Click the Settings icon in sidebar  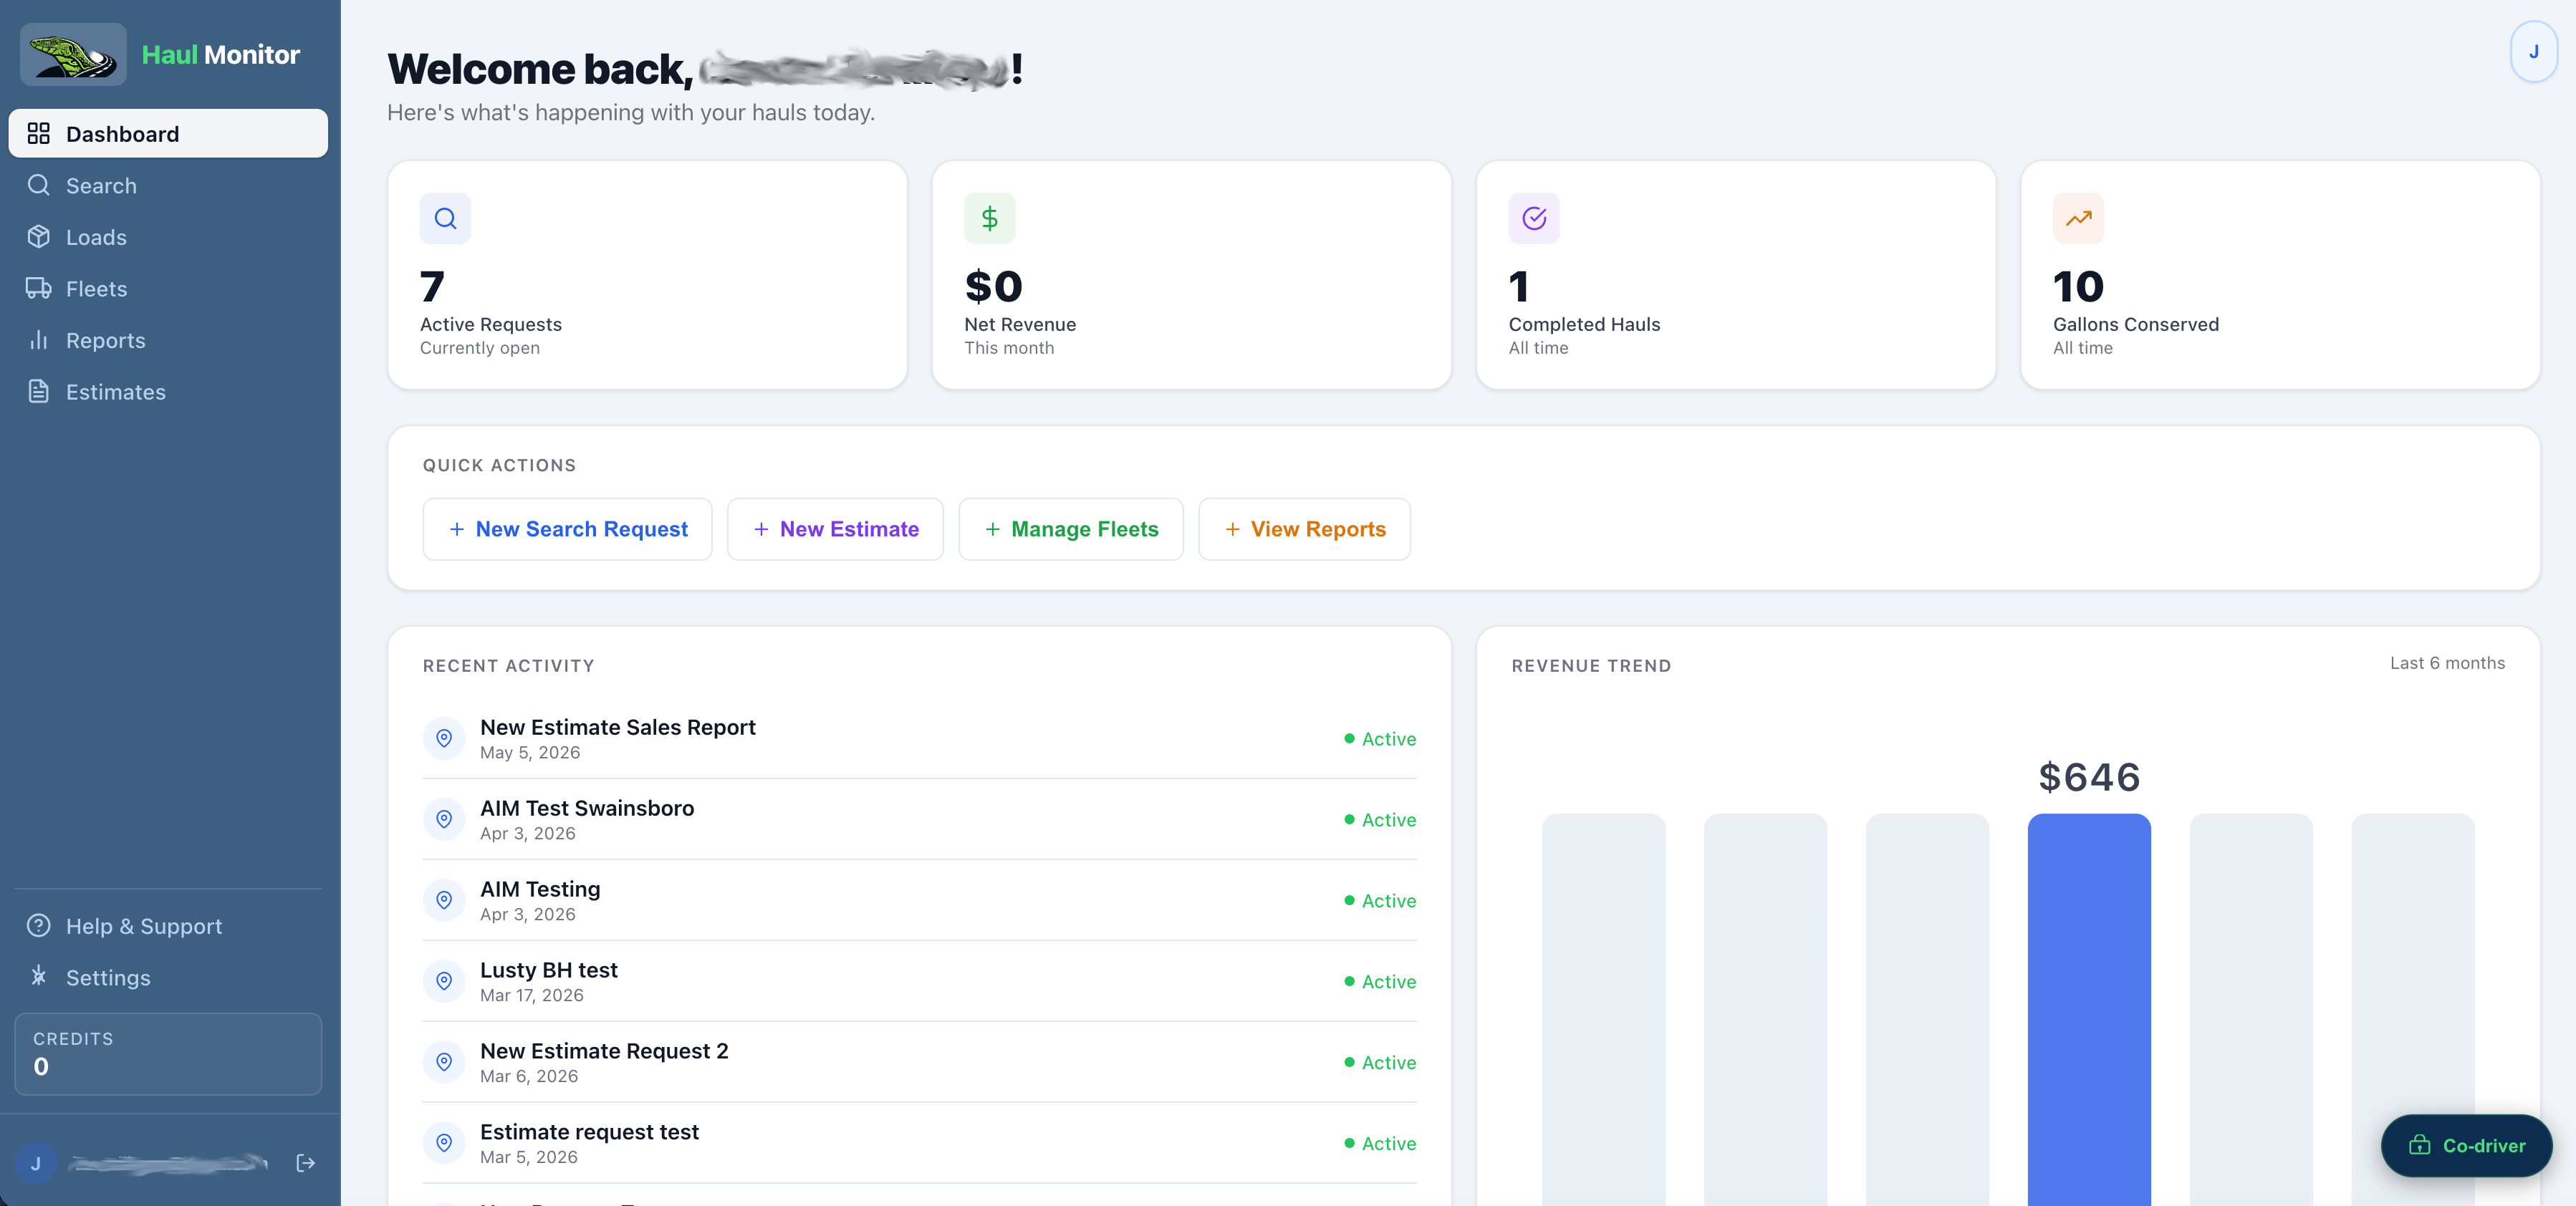tap(39, 977)
